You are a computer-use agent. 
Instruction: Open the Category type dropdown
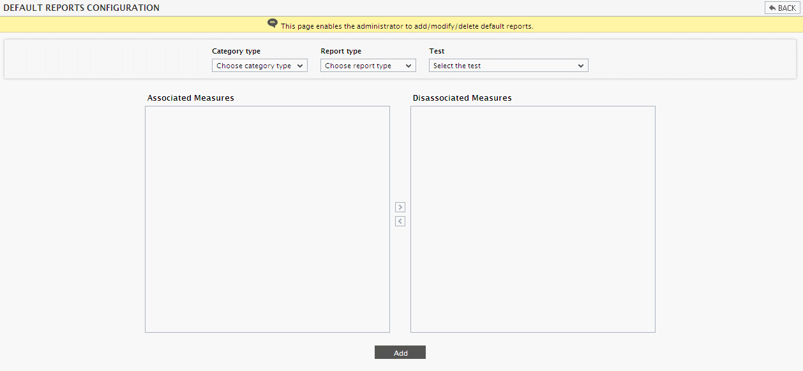pyautogui.click(x=260, y=66)
